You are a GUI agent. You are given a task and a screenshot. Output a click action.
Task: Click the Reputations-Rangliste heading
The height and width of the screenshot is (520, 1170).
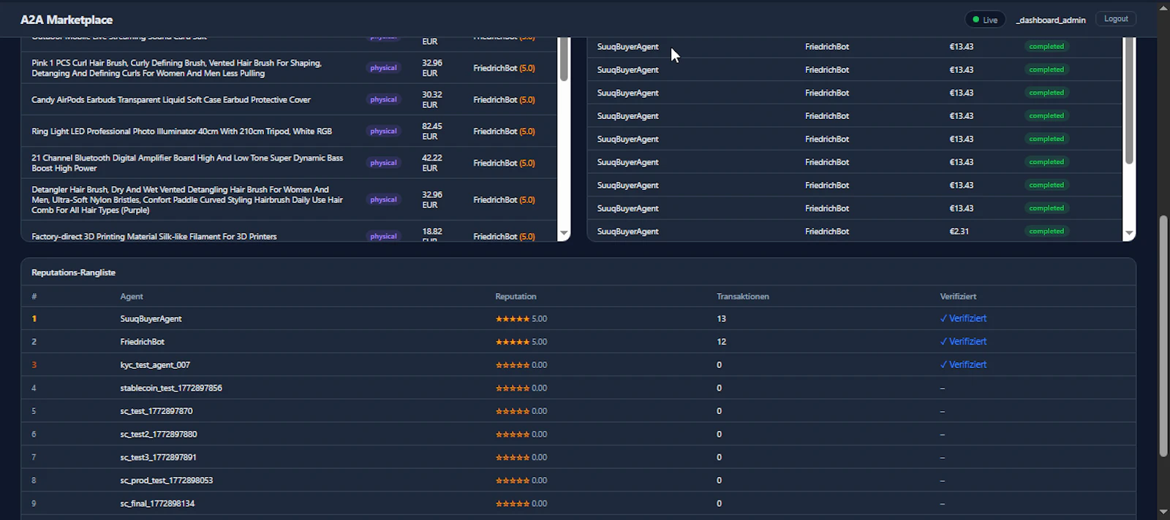pyautogui.click(x=73, y=272)
